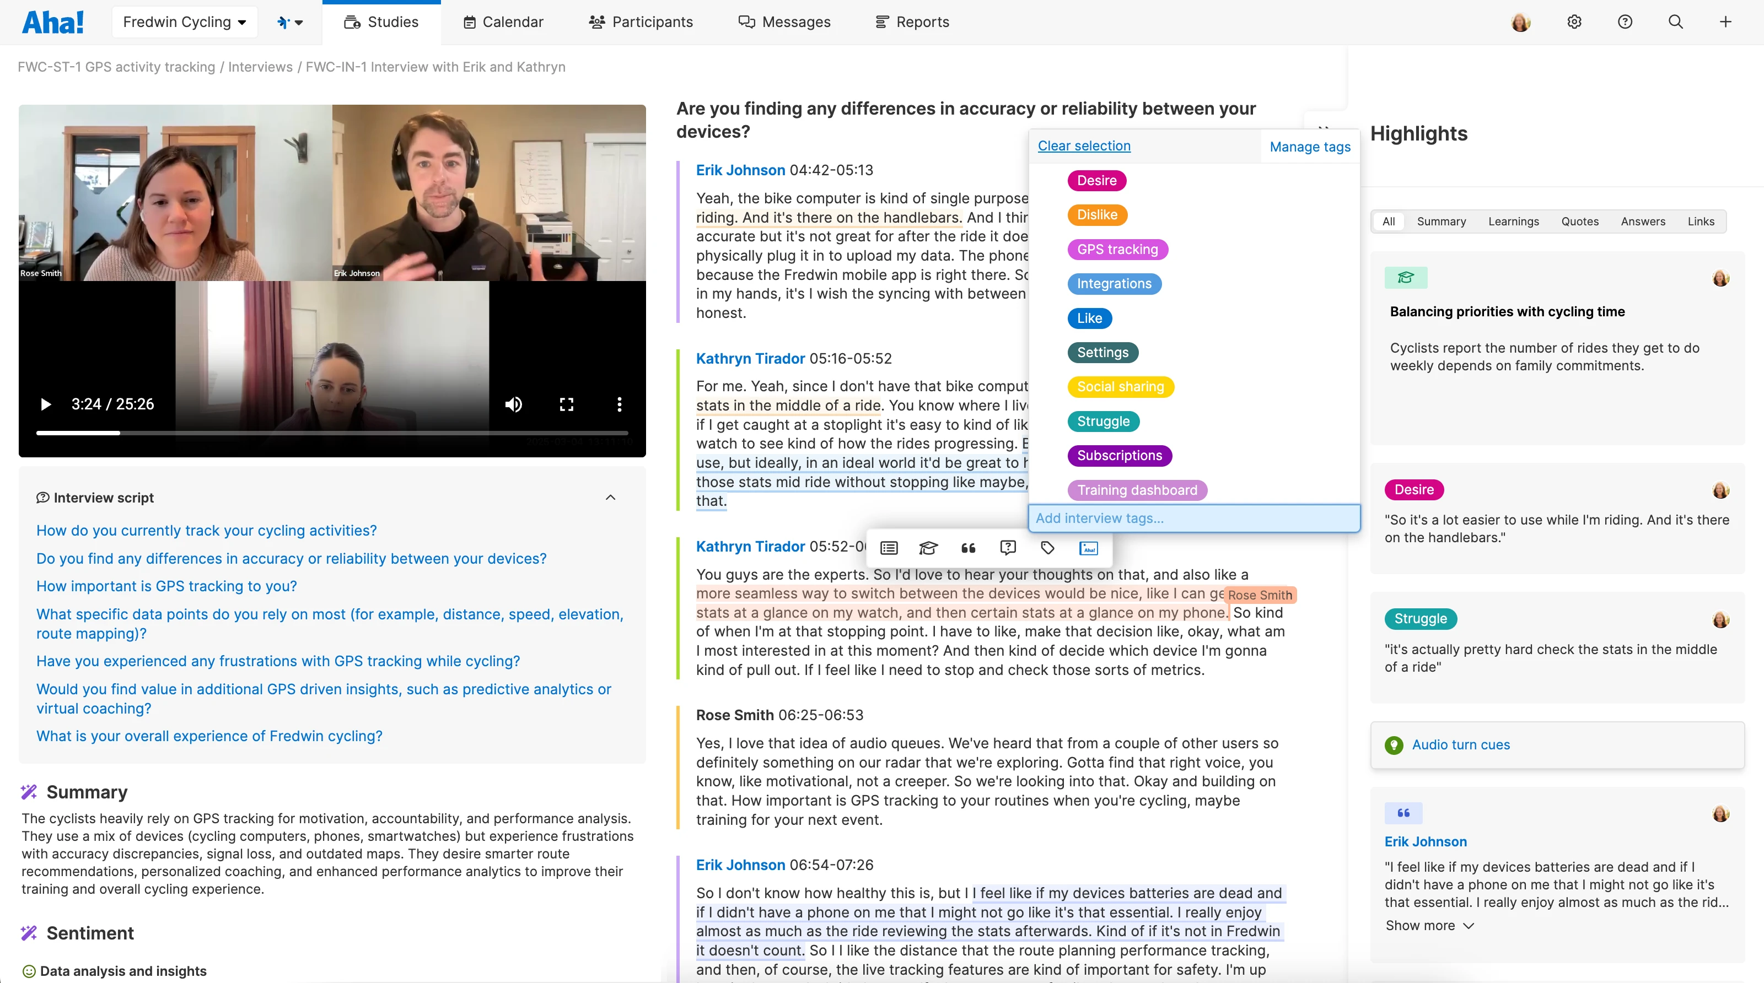Click the Add interview tags input field
Viewport: 1764px width, 983px height.
[1193, 518]
